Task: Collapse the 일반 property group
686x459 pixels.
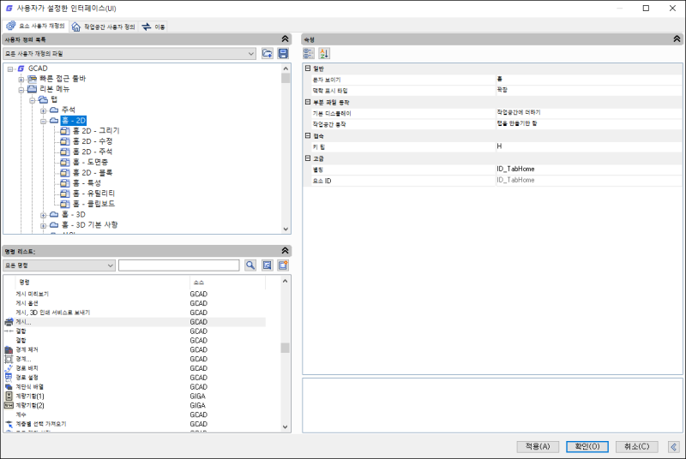Action: click(x=308, y=69)
